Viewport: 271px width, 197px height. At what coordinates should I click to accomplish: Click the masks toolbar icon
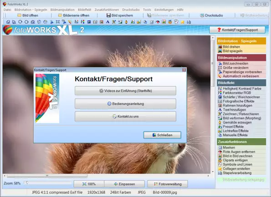[151, 22]
